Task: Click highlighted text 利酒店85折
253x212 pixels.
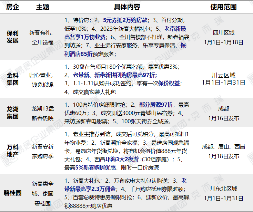Action: point(79,54)
